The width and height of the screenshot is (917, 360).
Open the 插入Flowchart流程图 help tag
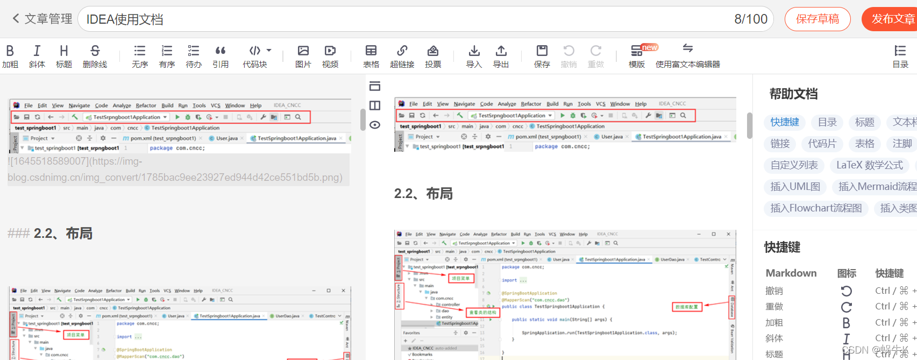pos(816,208)
